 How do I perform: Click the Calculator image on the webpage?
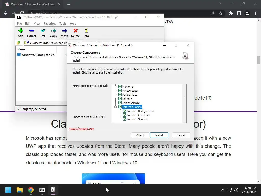tap(113, 178)
